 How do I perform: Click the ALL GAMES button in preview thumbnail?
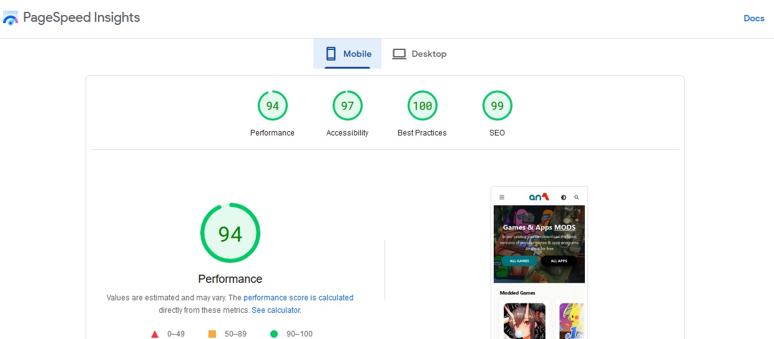pyautogui.click(x=519, y=260)
